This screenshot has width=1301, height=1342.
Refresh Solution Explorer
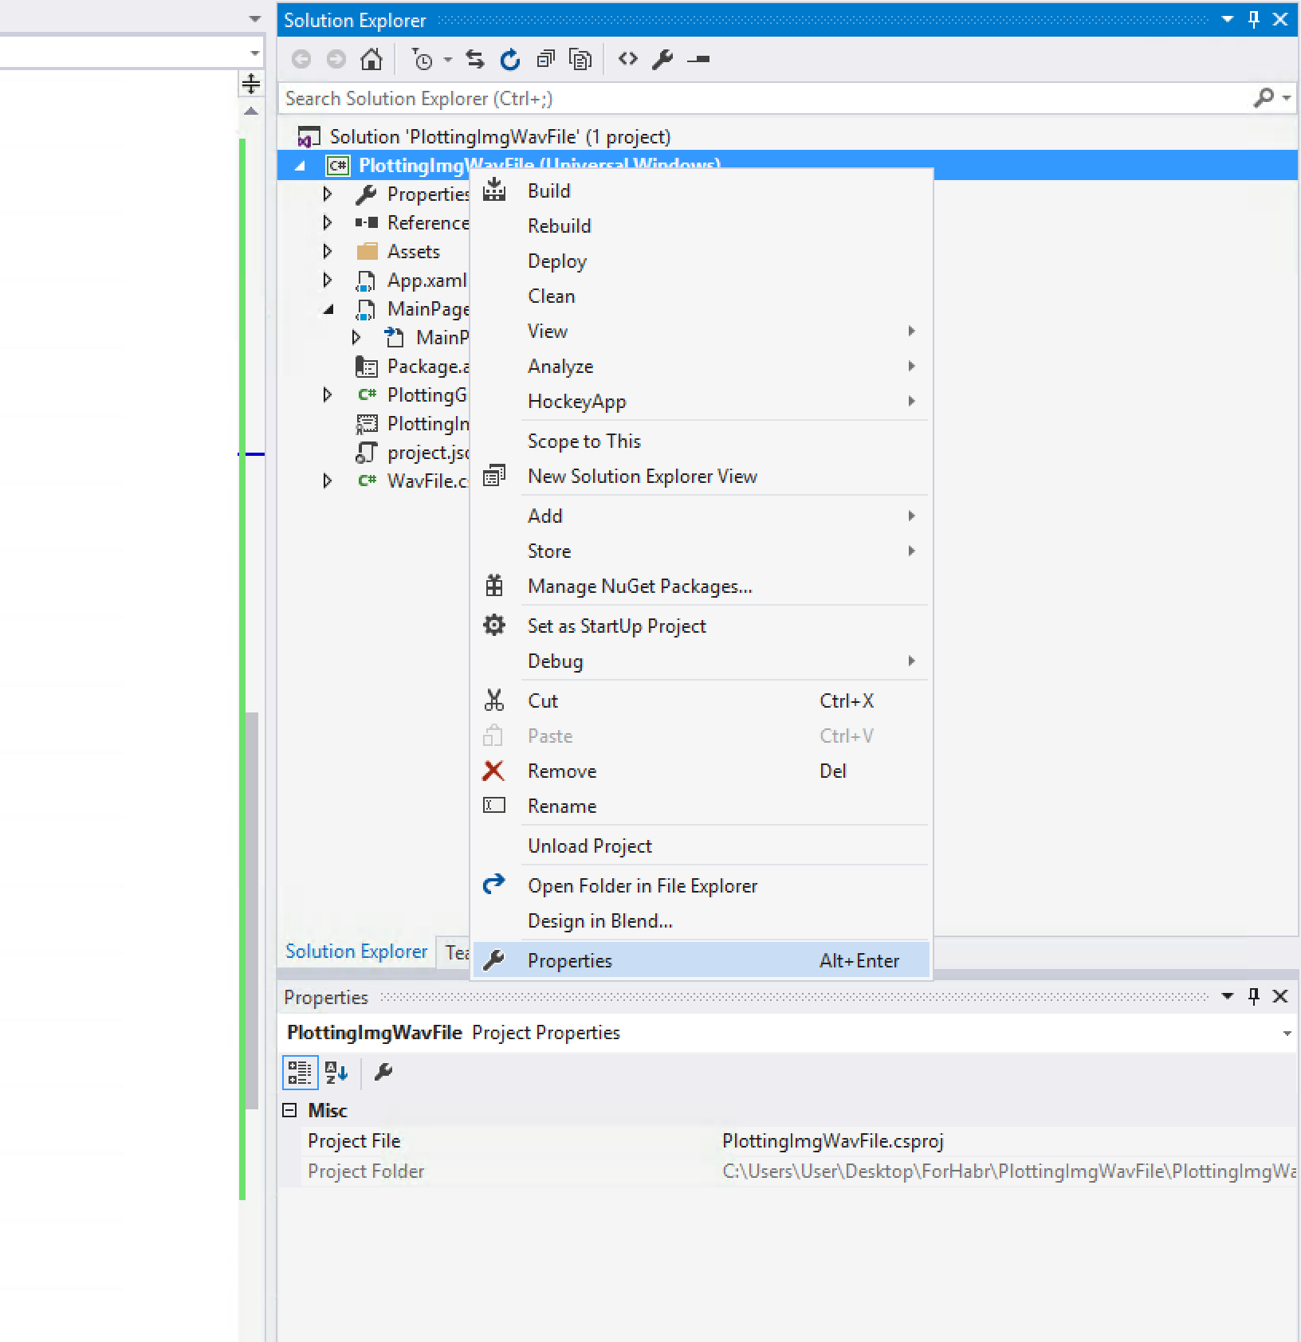tap(510, 59)
